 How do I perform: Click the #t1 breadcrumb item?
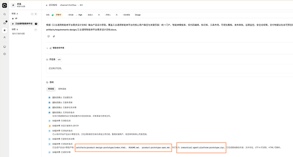(81, 5)
